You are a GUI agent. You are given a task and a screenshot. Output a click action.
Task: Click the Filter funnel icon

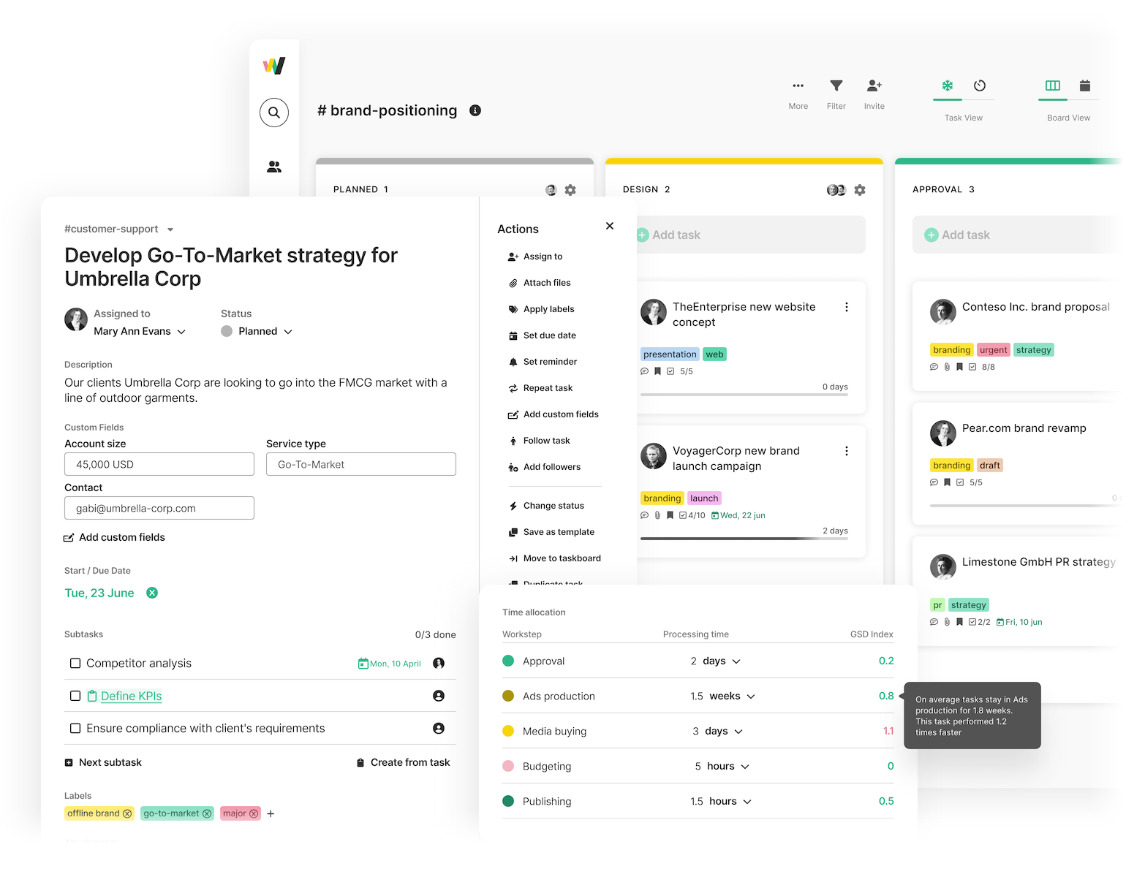click(x=836, y=86)
